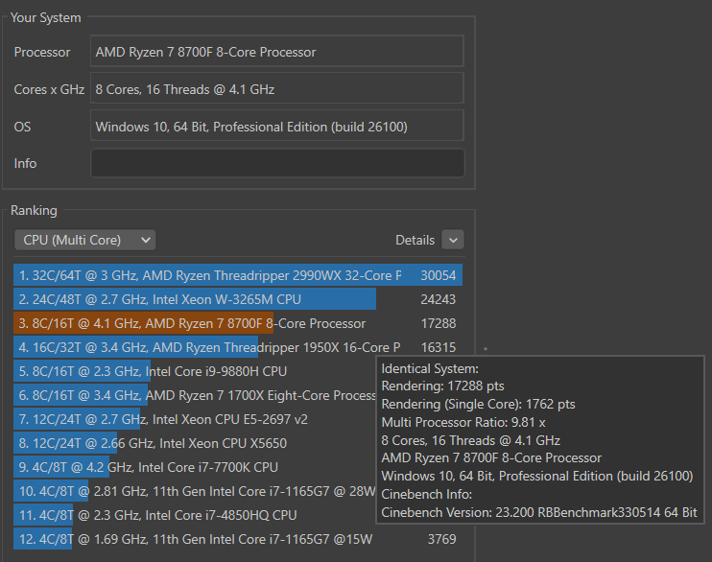Click tooltip heading Identical System:

coord(430,368)
